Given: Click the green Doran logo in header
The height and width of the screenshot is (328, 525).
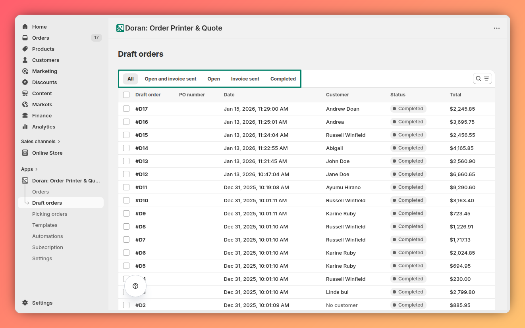Looking at the screenshot, I should pos(120,28).
